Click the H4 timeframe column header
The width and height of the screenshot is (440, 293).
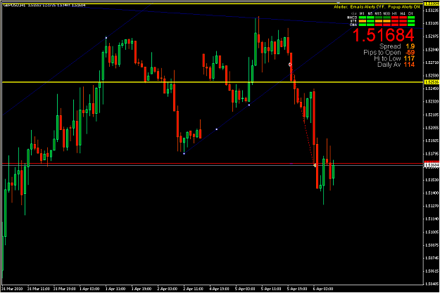(x=403, y=14)
